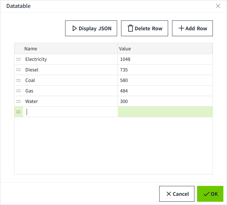
Task: Click the drag handle for Gas row
Action: coord(18,91)
